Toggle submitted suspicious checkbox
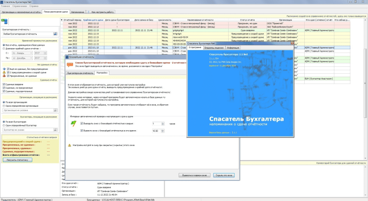This screenshot has width=368, height=201. pos(4,91)
